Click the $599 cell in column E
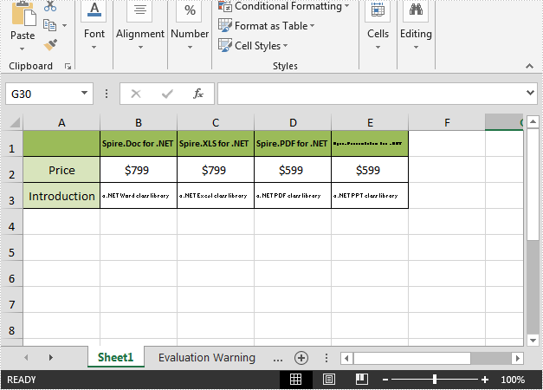The width and height of the screenshot is (543, 390). (x=370, y=170)
